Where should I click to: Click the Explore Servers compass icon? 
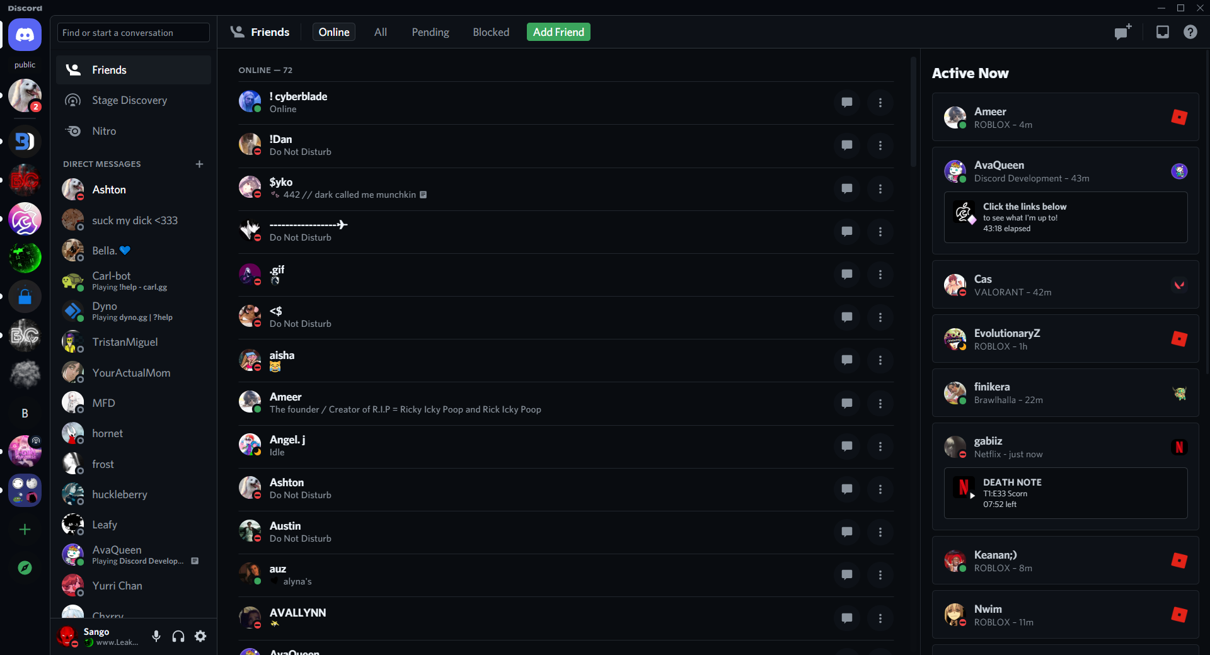25,567
